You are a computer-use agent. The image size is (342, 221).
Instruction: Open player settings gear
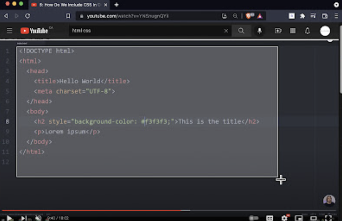coord(285,218)
